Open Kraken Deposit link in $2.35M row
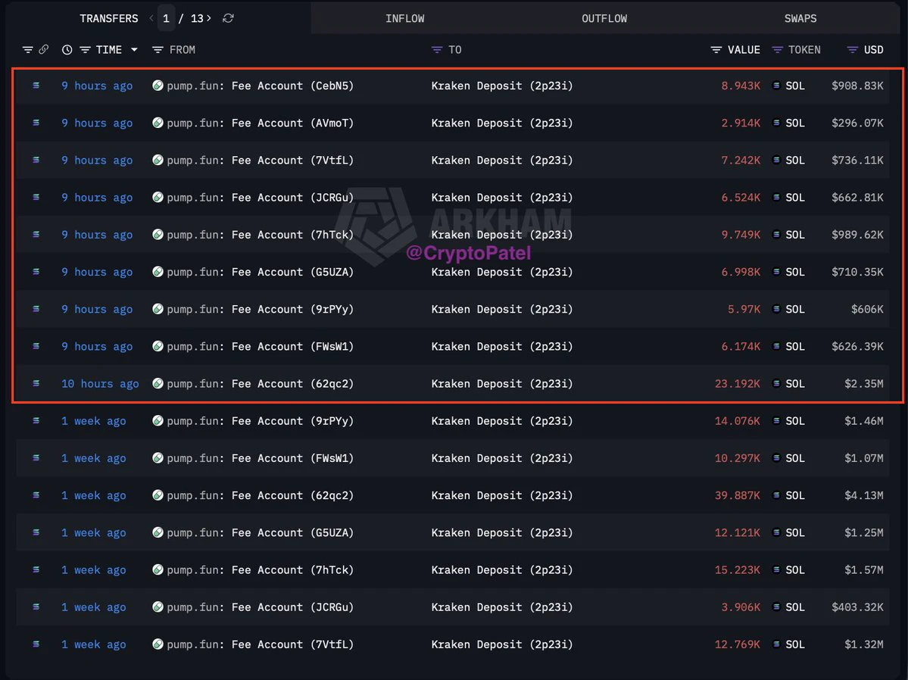The image size is (908, 680). coord(502,383)
